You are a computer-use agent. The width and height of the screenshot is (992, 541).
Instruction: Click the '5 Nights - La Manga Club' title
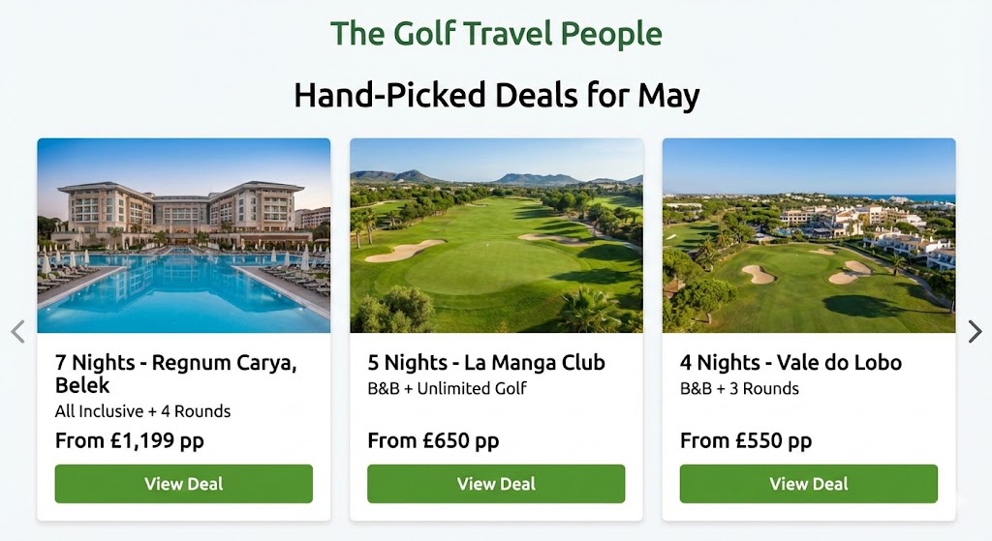tap(486, 363)
